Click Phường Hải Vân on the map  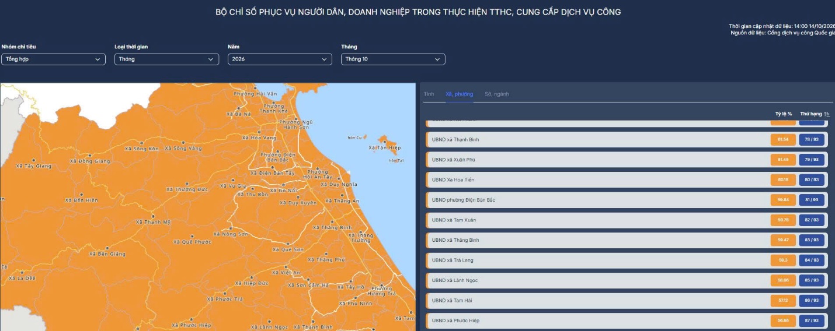(x=255, y=94)
